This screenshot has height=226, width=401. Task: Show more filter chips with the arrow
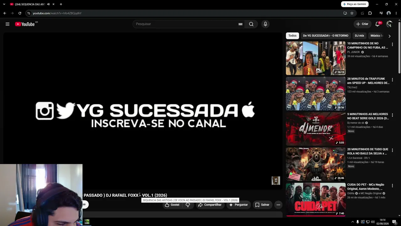(x=389, y=36)
